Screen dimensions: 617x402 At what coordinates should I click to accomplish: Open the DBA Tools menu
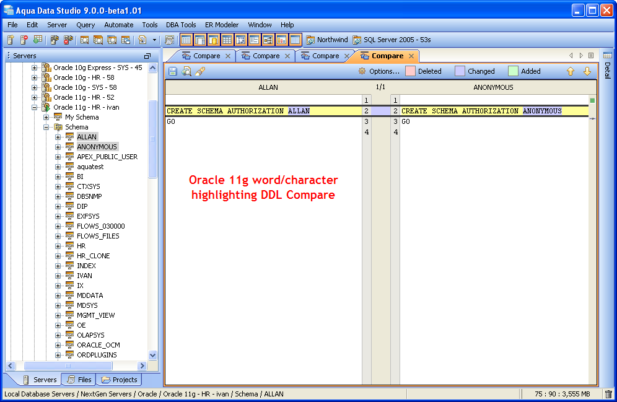tap(181, 25)
